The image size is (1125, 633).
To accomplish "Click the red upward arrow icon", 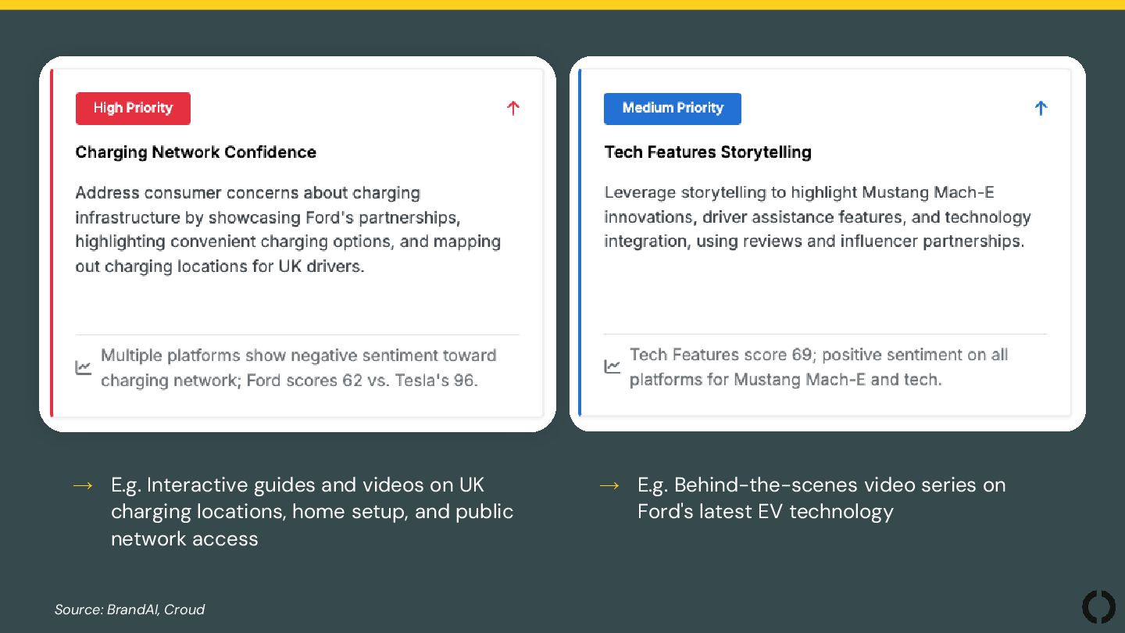I will click(513, 108).
